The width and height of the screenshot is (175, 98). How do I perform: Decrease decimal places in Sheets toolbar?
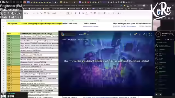[41, 13]
